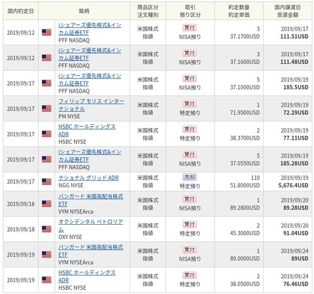
Task: Click the quantity 110 in the NGG row
Action: pos(255,178)
